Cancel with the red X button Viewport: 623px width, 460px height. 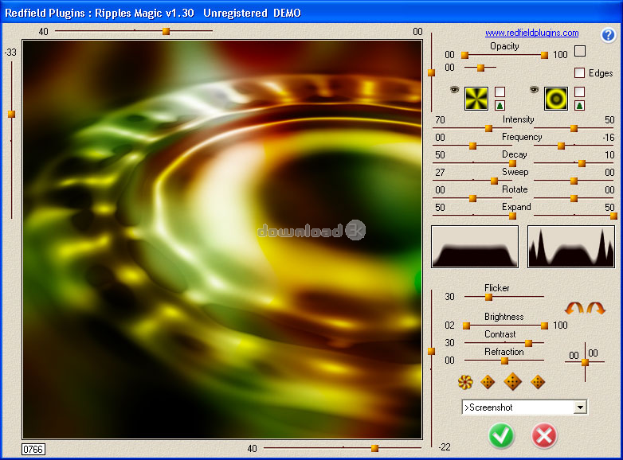pyautogui.click(x=544, y=435)
